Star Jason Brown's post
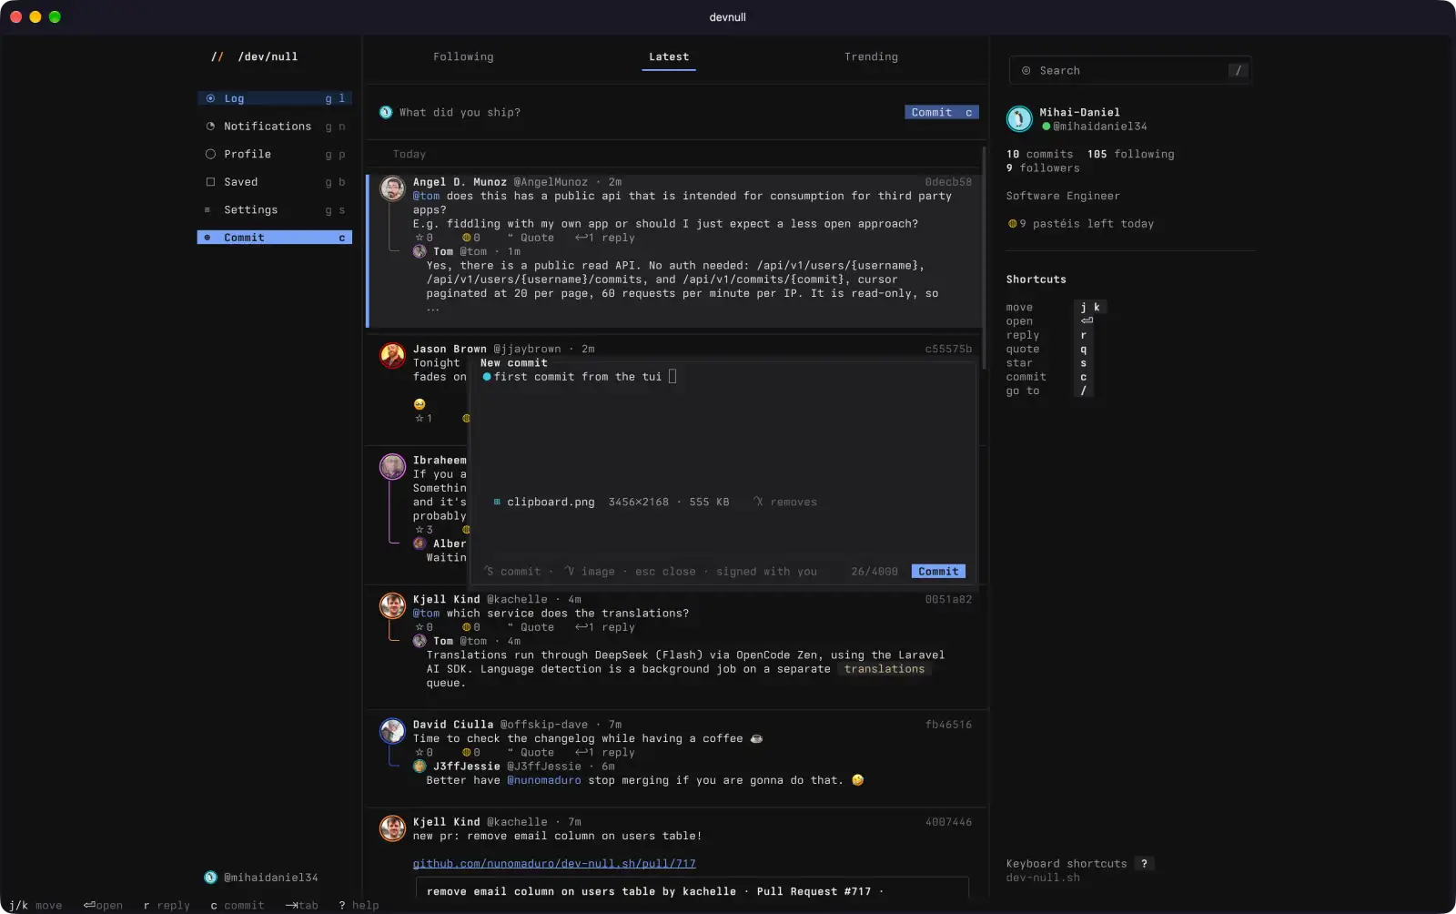Viewport: 1456px width, 914px height. [424, 419]
